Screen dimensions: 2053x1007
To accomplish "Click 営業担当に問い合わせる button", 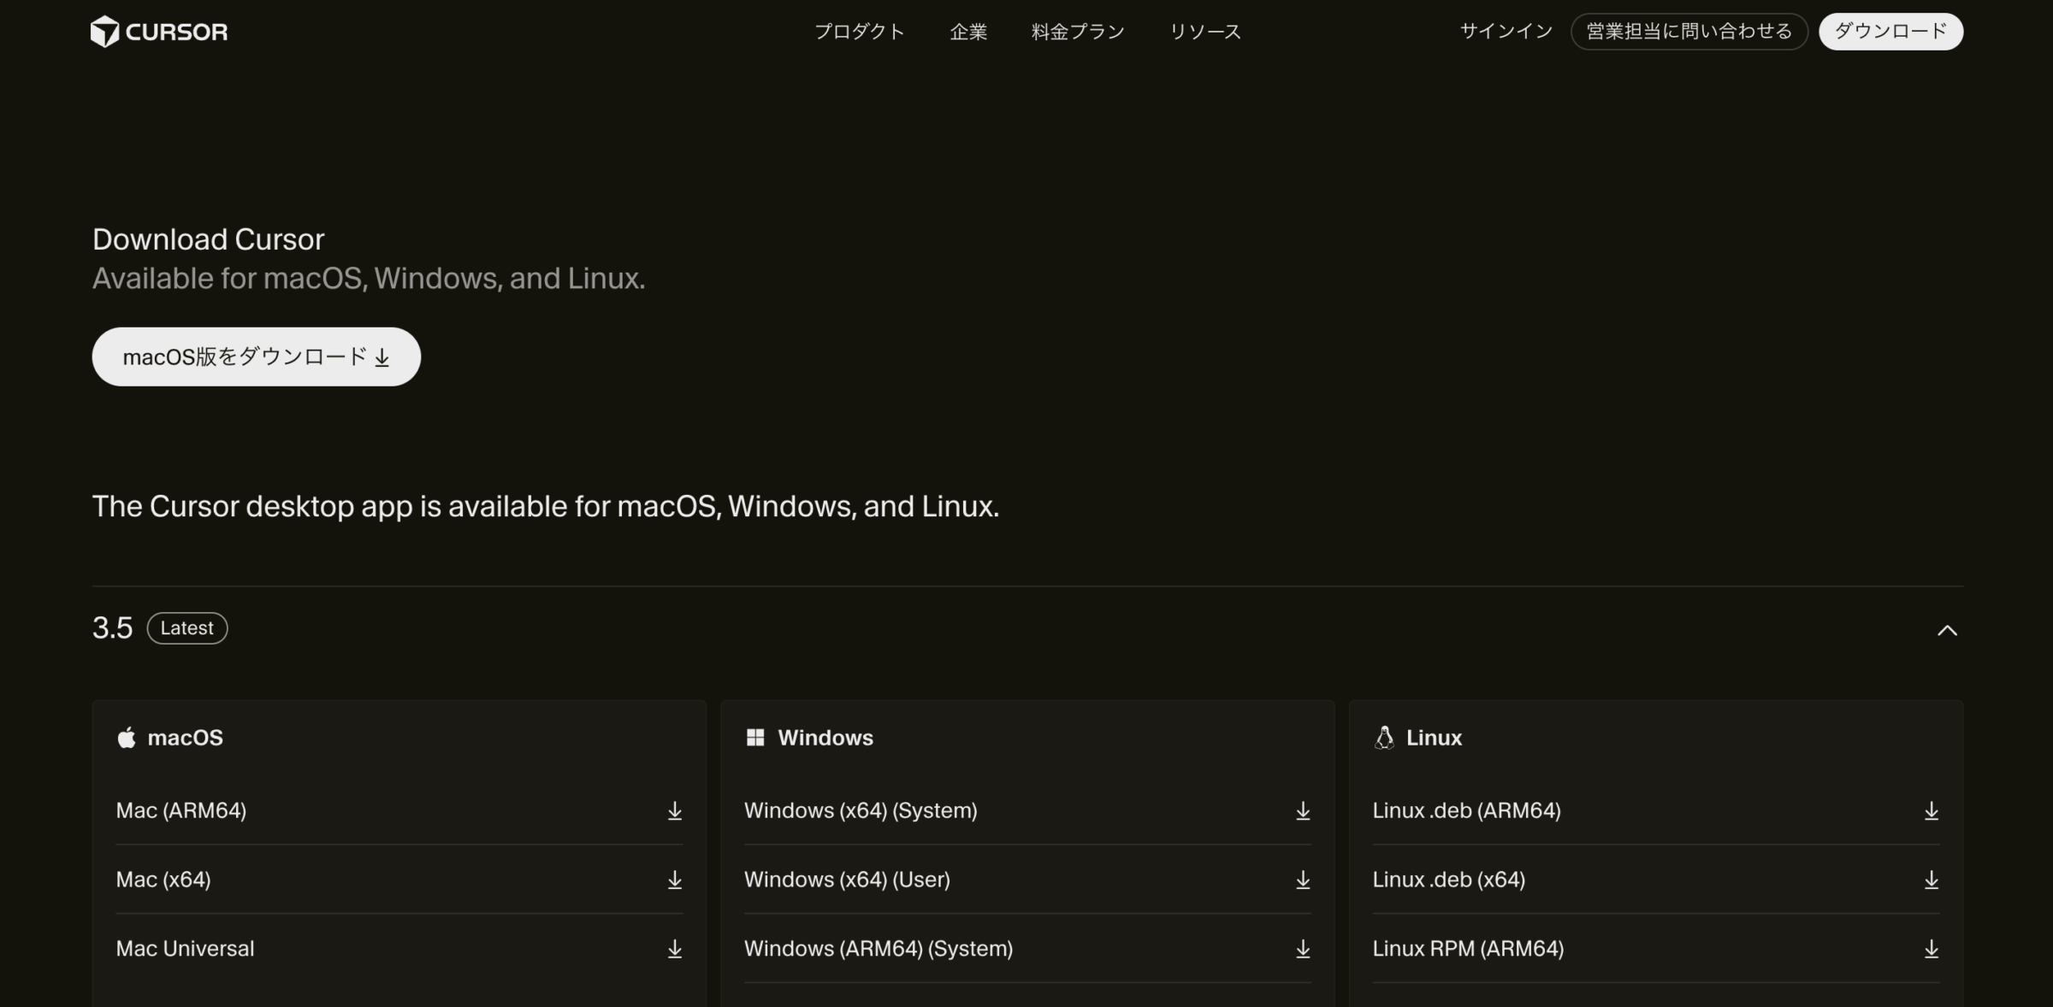I will coord(1689,32).
